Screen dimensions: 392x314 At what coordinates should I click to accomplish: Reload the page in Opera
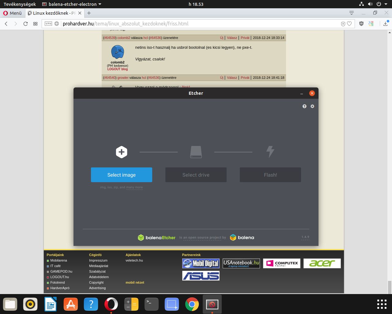(26, 24)
